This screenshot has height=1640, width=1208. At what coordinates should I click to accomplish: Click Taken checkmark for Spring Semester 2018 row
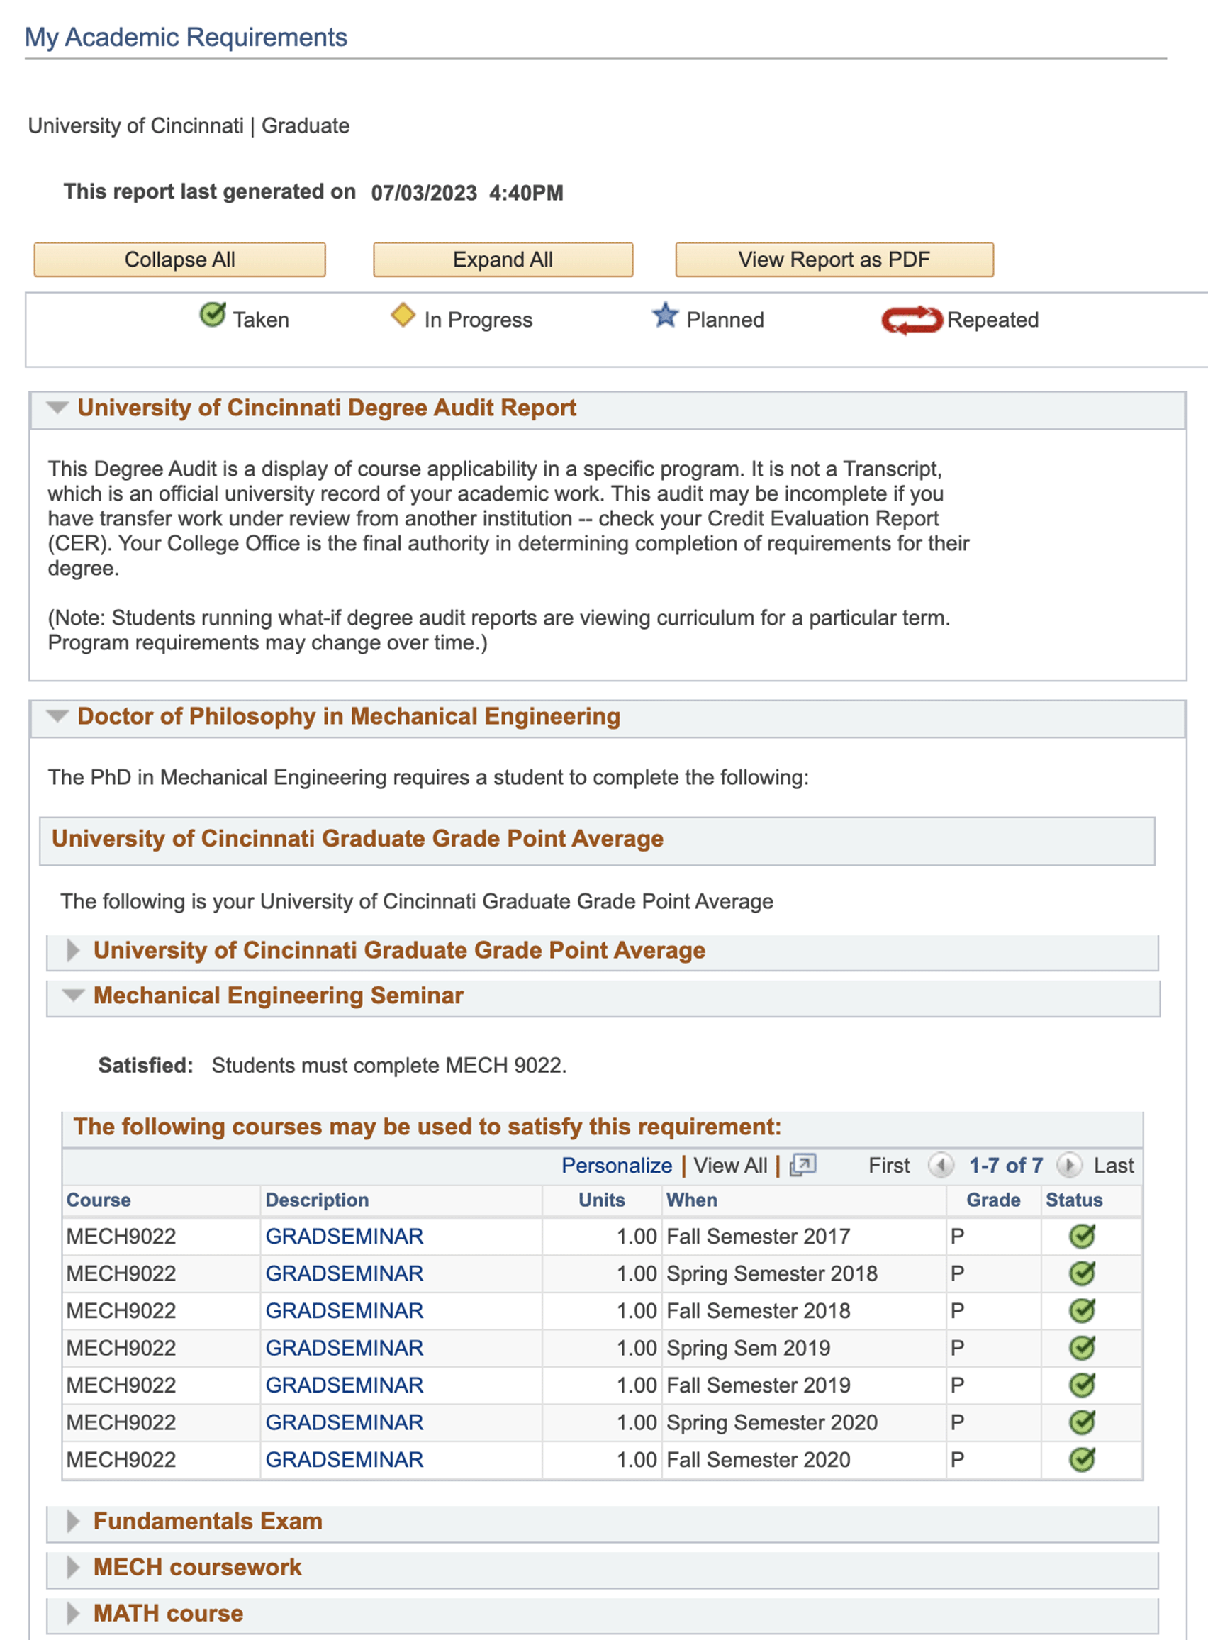click(1082, 1273)
